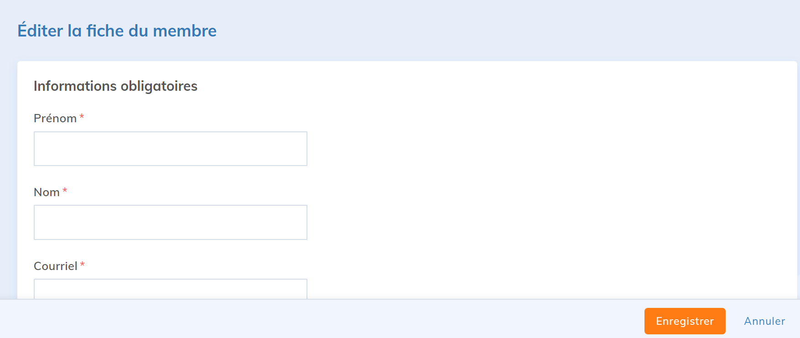Screen dimensions: 800x338
Task: Click the red asterisk beside Prénom
Action: (x=82, y=117)
